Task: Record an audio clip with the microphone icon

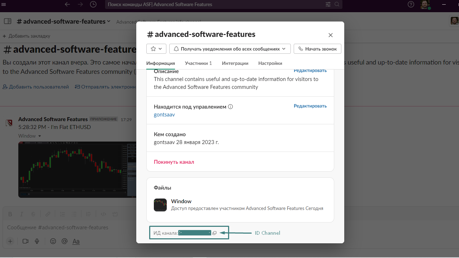Action: (37, 241)
